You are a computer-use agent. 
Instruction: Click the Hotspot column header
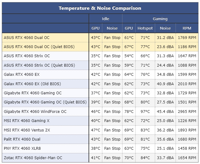click(x=145, y=28)
